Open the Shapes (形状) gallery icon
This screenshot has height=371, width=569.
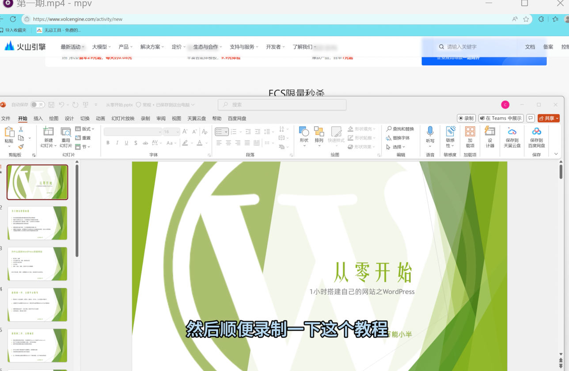(x=304, y=131)
